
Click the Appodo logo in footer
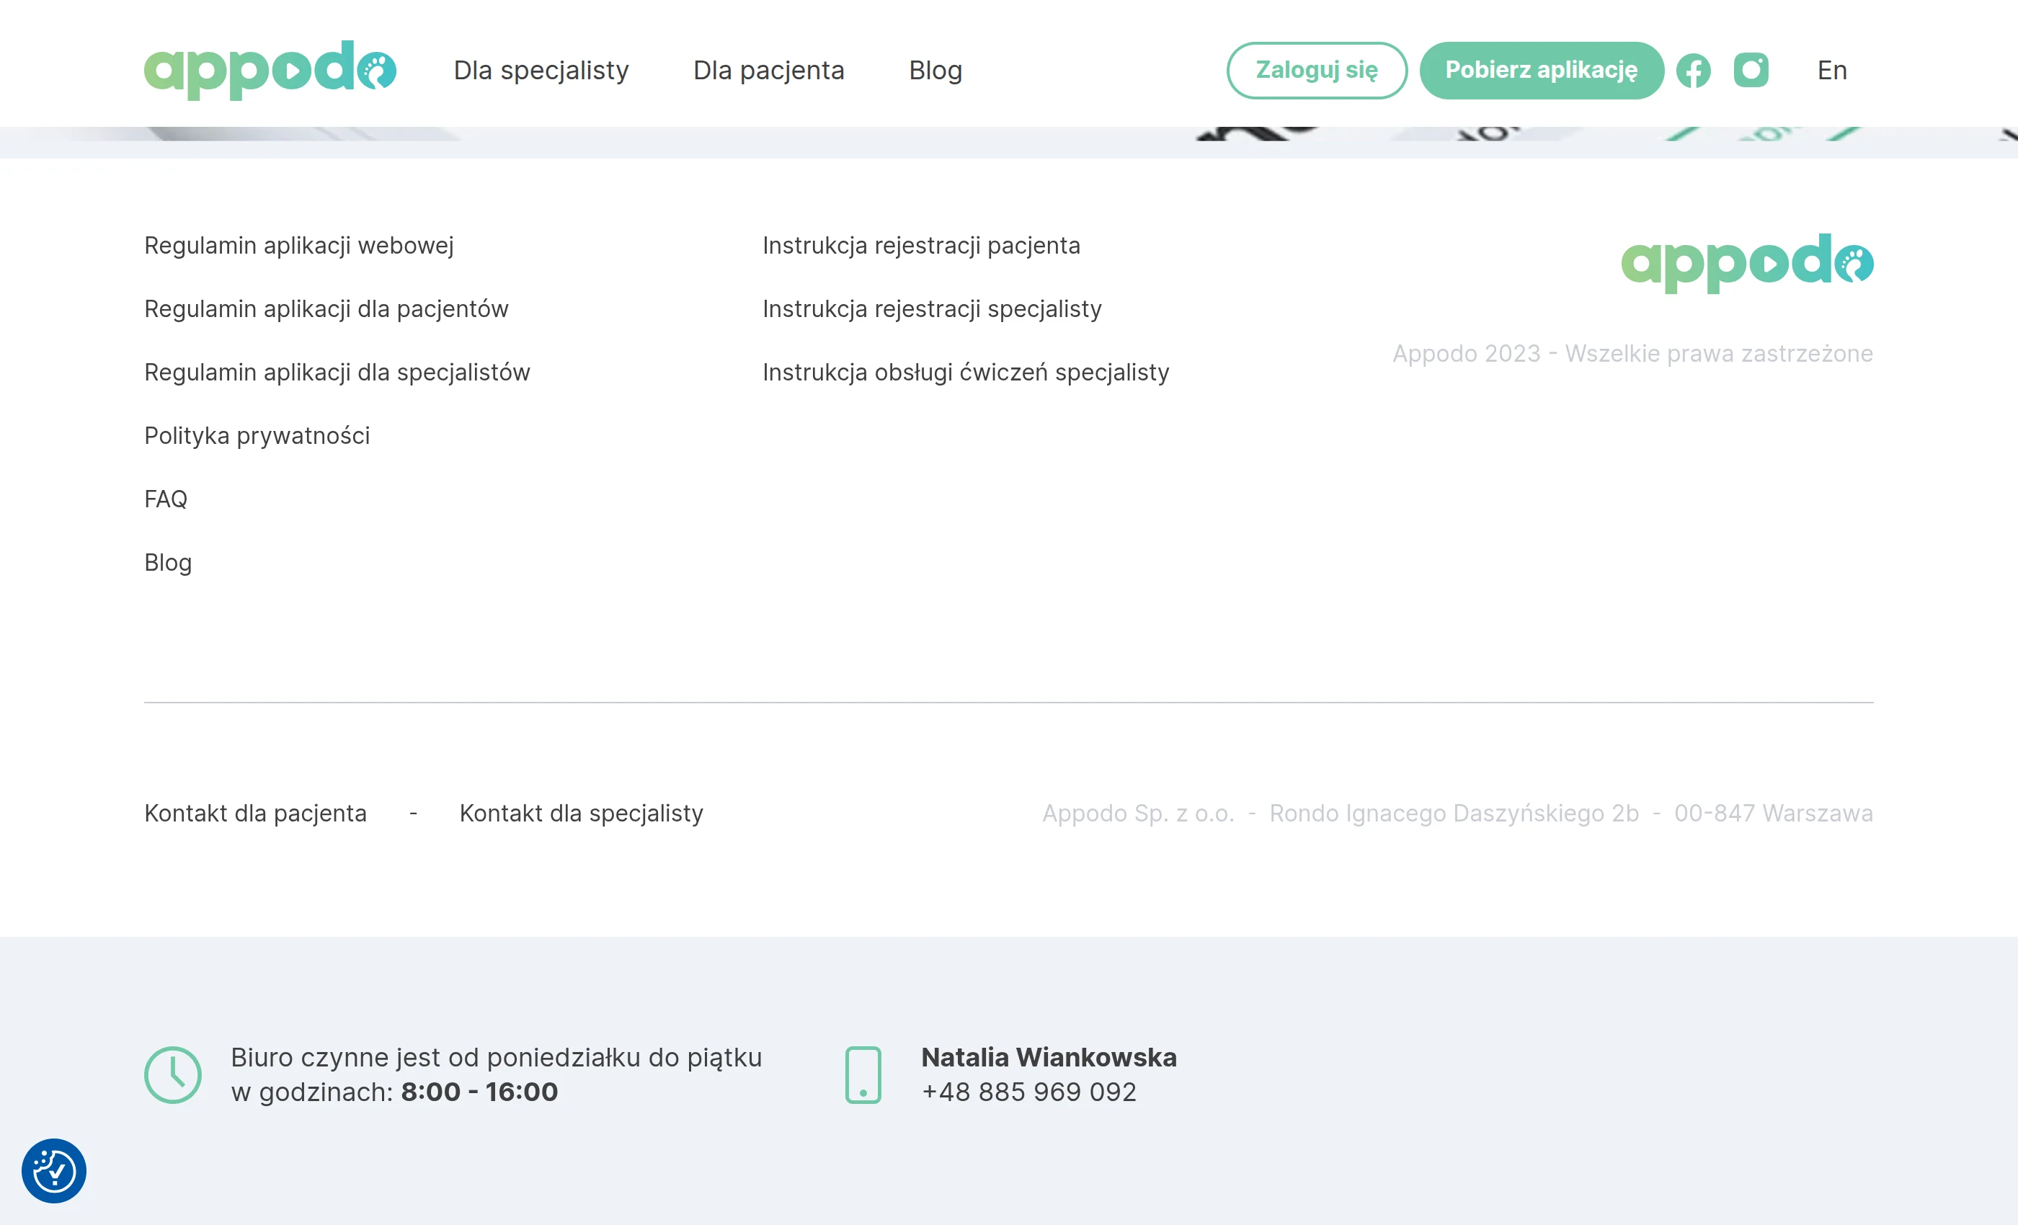pos(1747,263)
